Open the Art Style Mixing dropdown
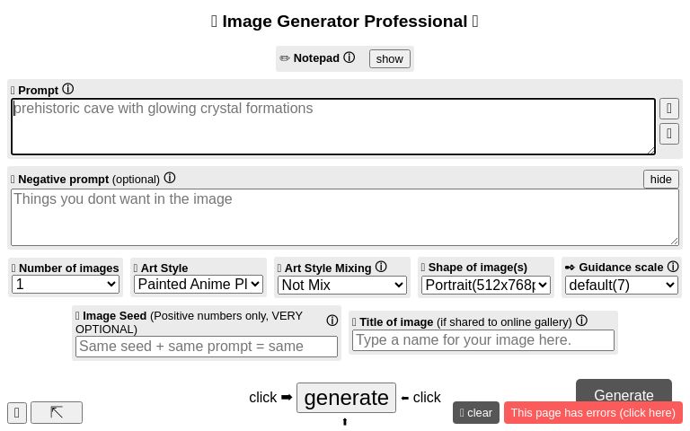Image resolution: width=690 pixels, height=431 pixels. coord(343,285)
